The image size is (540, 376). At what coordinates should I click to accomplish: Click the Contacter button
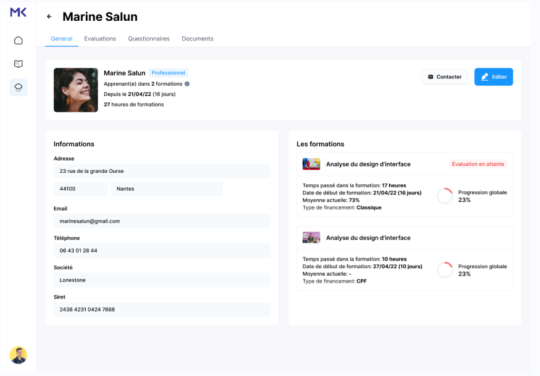pyautogui.click(x=445, y=77)
